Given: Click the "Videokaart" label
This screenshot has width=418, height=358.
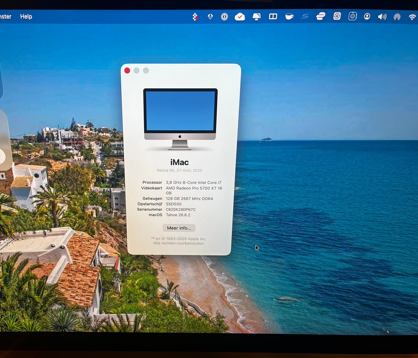Looking at the screenshot, I should click(152, 188).
